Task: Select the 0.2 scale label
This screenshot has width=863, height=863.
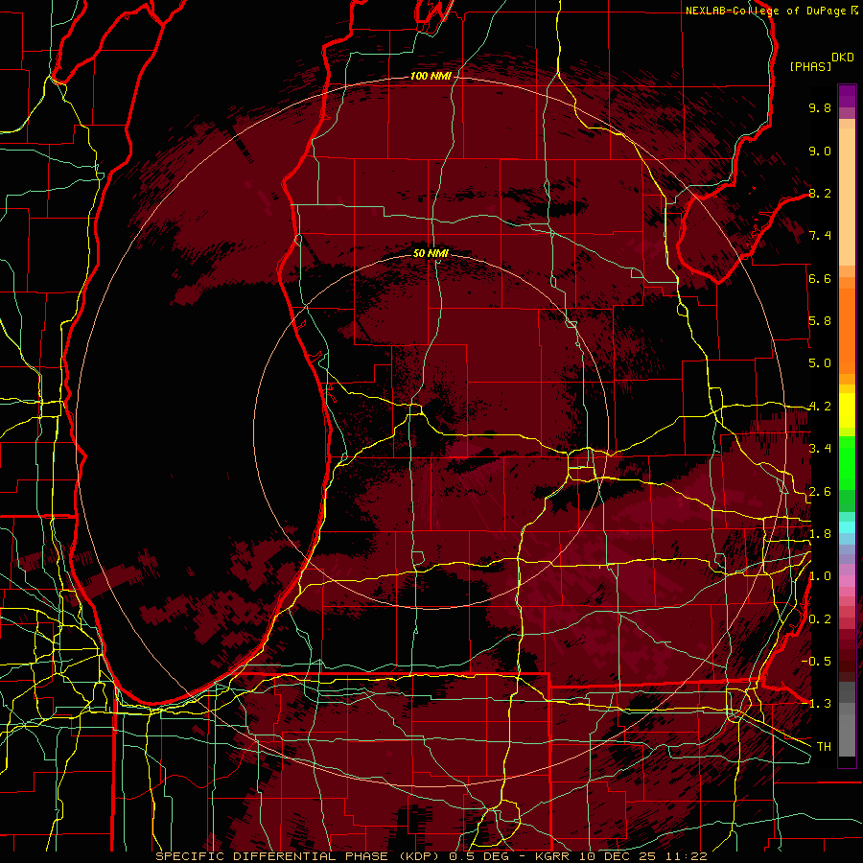Action: (820, 619)
